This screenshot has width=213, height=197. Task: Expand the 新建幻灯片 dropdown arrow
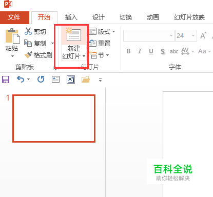(84, 56)
